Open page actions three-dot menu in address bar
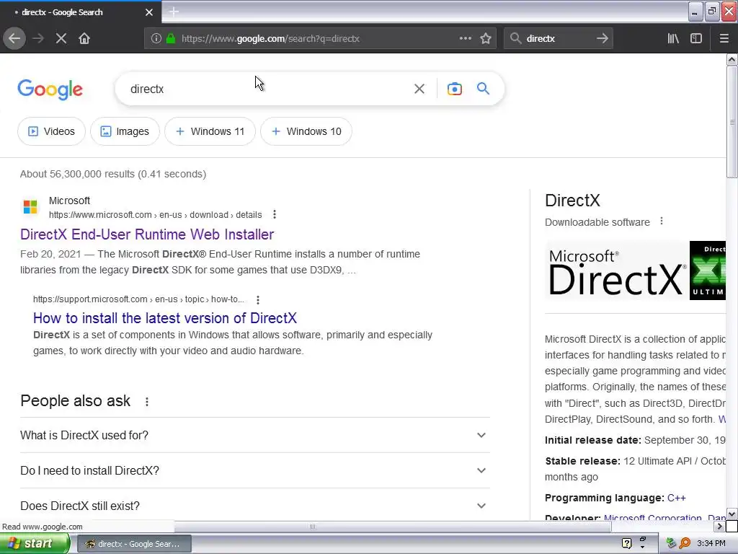The height and width of the screenshot is (554, 738). 465,38
